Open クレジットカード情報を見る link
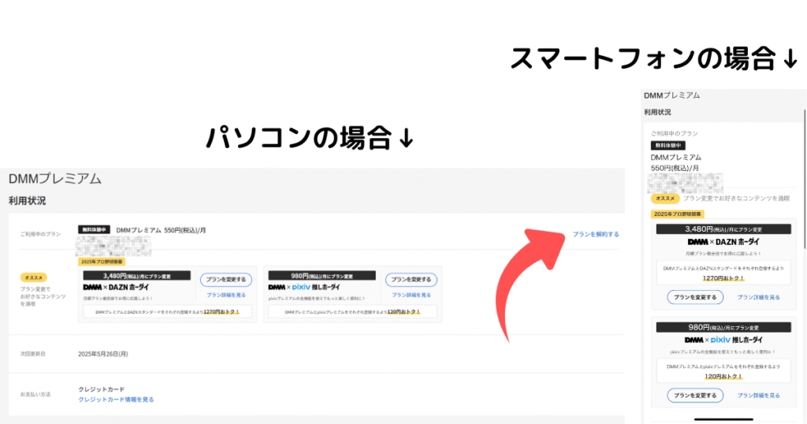 116,400
